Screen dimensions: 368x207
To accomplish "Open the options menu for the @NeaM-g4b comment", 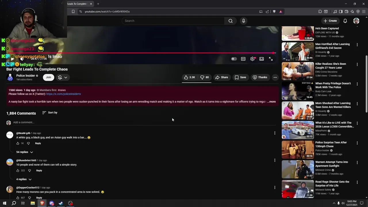I will [x=275, y=133].
